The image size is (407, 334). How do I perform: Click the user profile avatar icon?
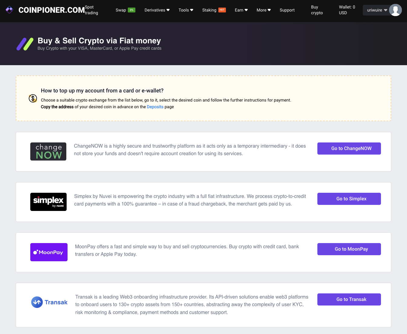point(395,10)
